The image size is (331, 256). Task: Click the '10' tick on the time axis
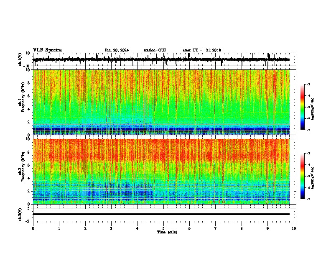294,228
